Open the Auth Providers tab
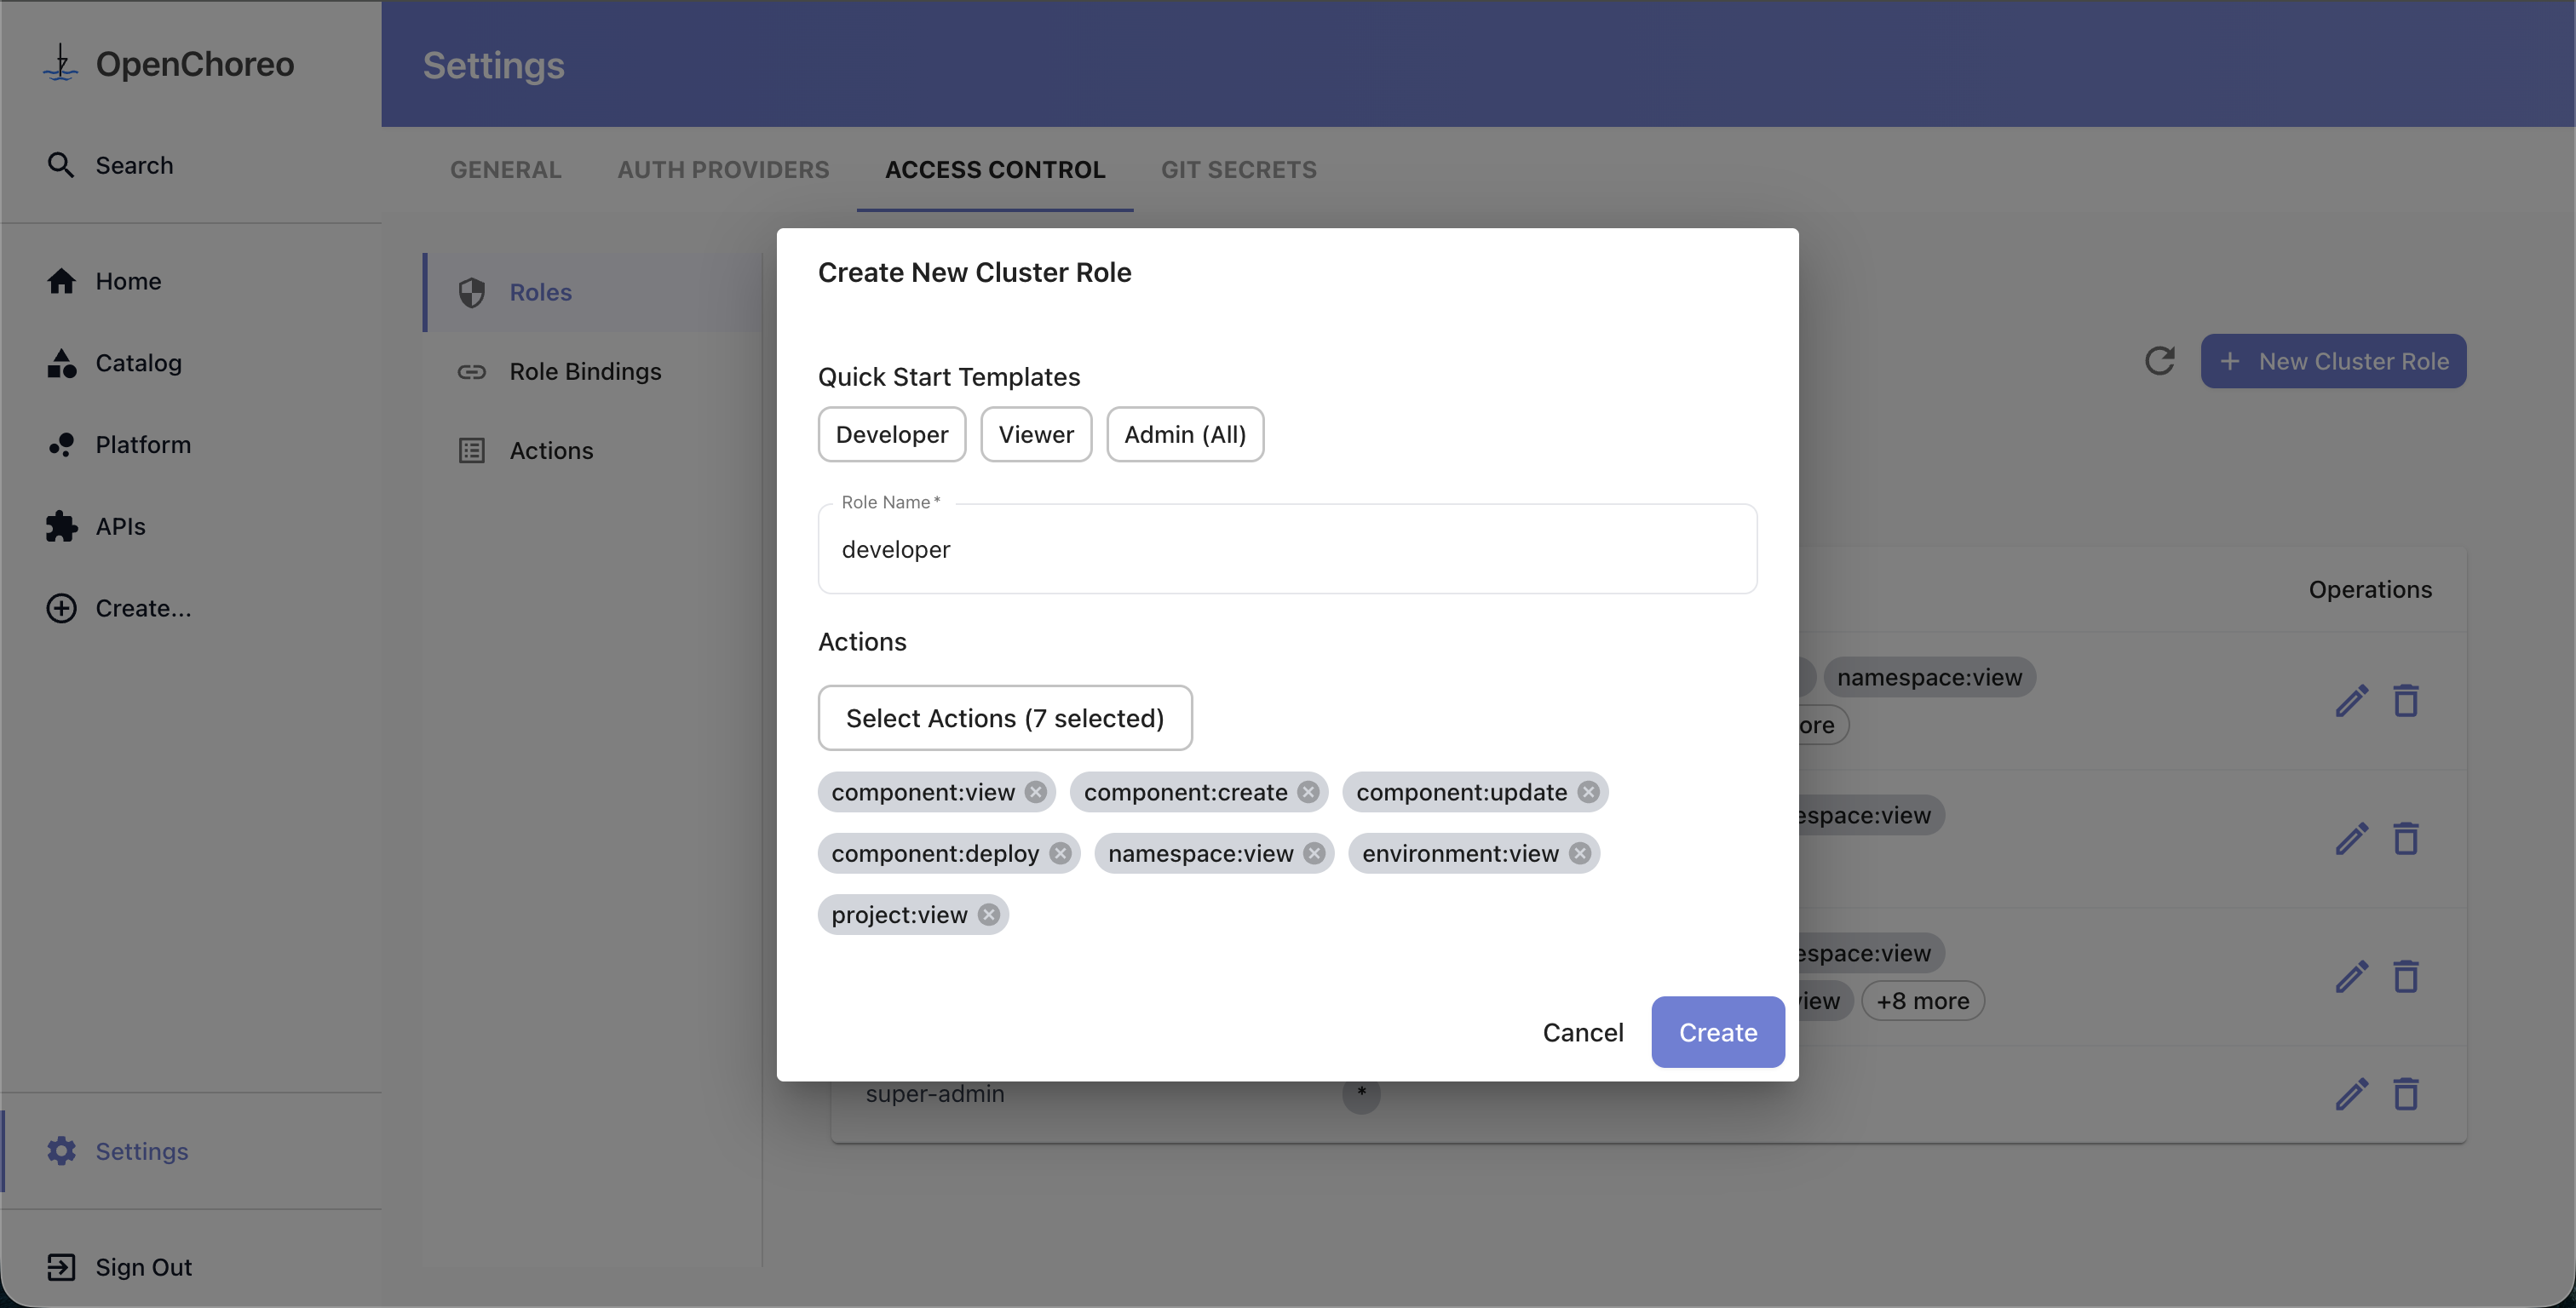The image size is (2576, 1308). point(722,170)
